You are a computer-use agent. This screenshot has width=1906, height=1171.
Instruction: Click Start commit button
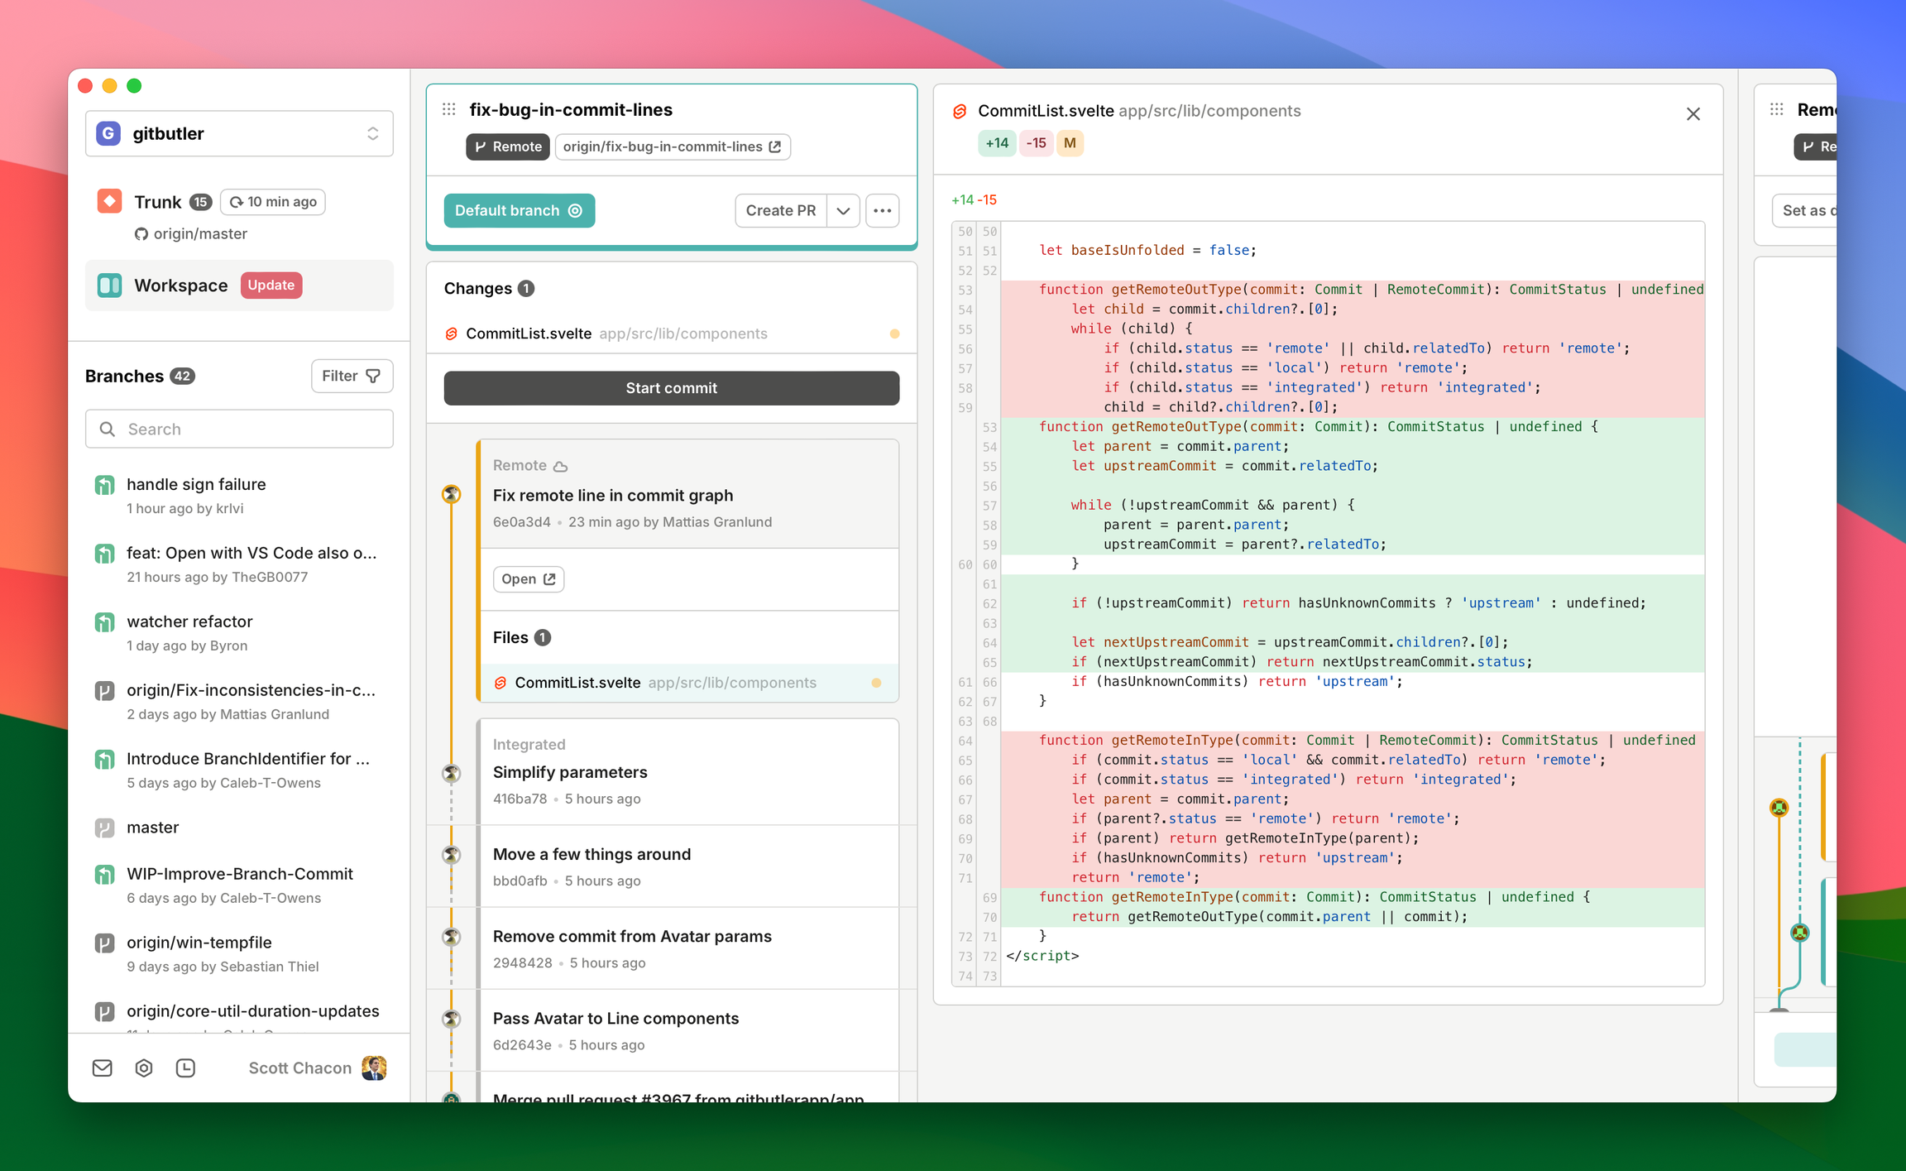670,386
